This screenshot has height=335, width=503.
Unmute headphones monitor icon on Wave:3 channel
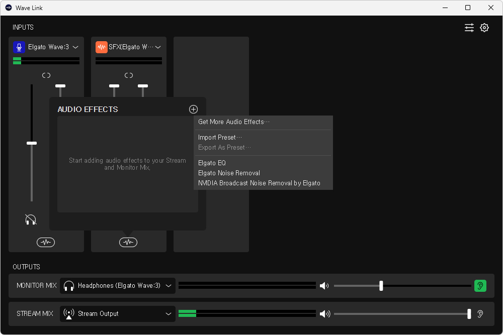(31, 219)
